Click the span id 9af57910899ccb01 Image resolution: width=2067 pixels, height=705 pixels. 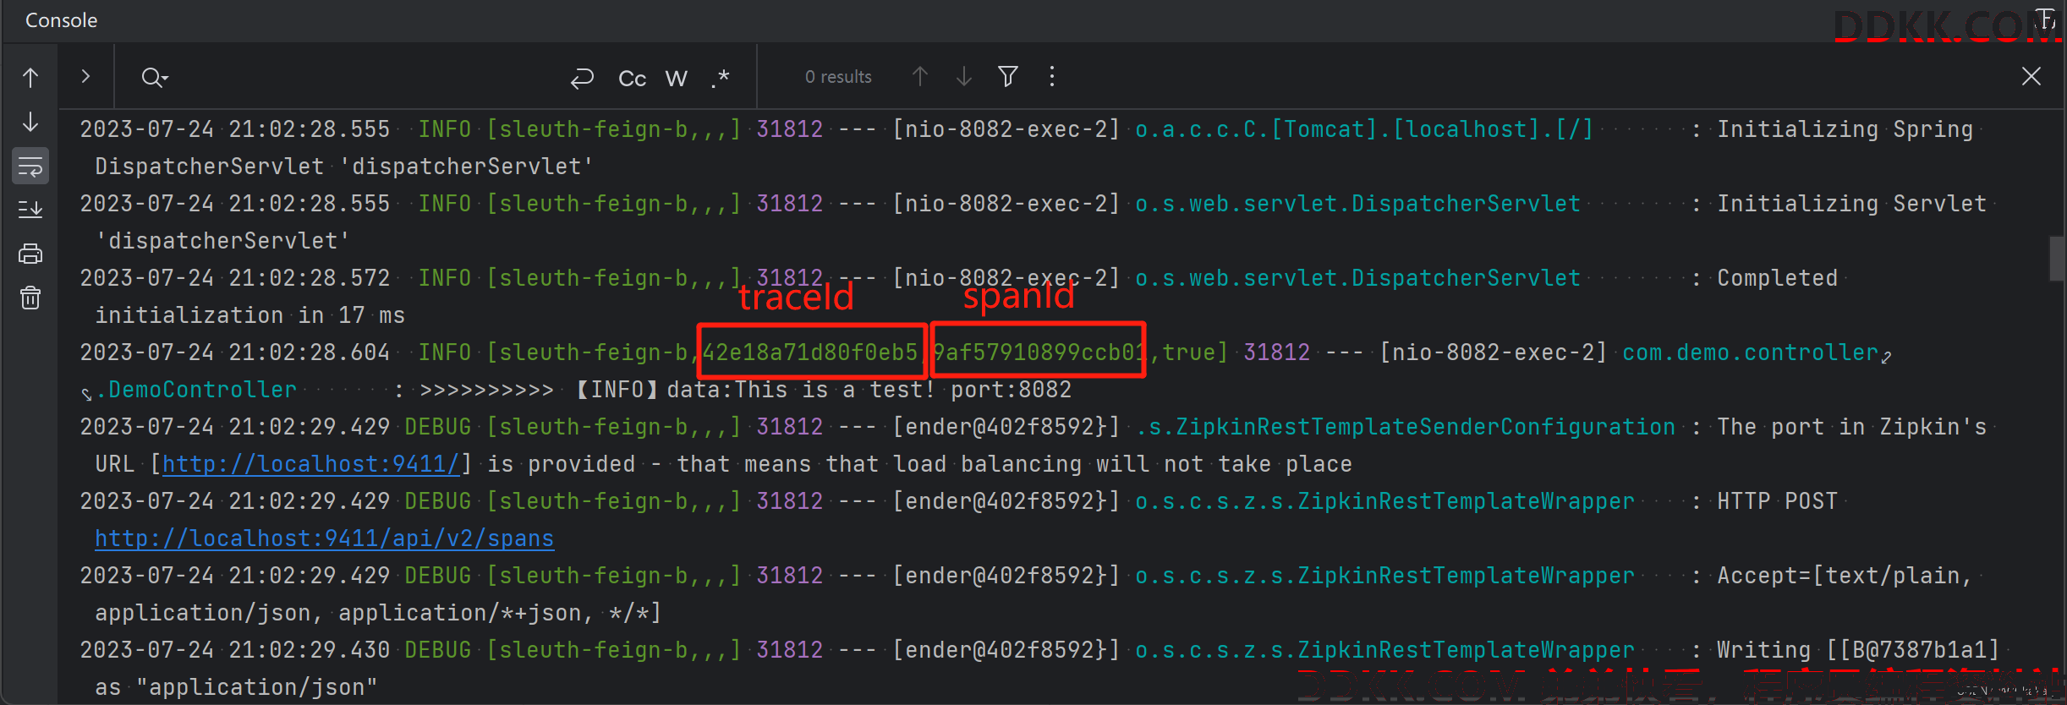tap(1039, 352)
